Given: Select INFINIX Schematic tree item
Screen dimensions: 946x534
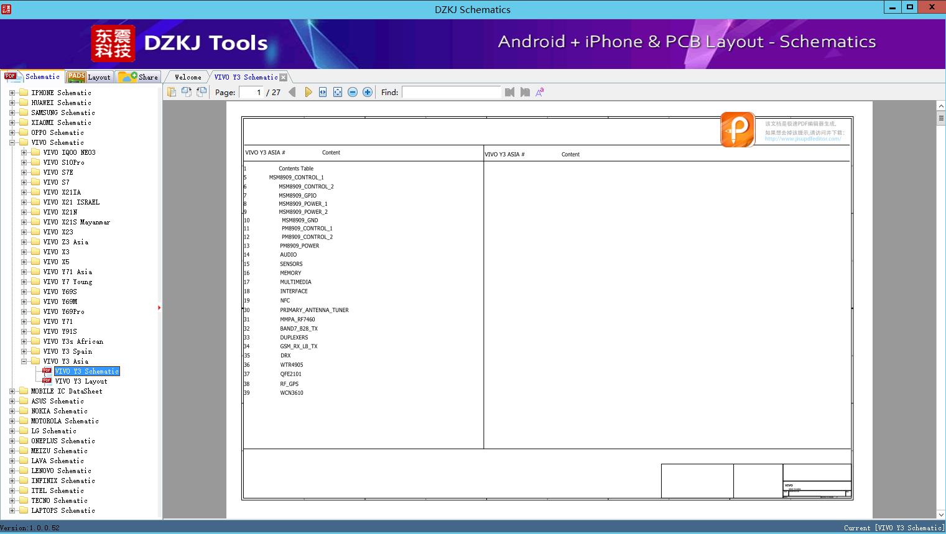Looking at the screenshot, I should [63, 481].
